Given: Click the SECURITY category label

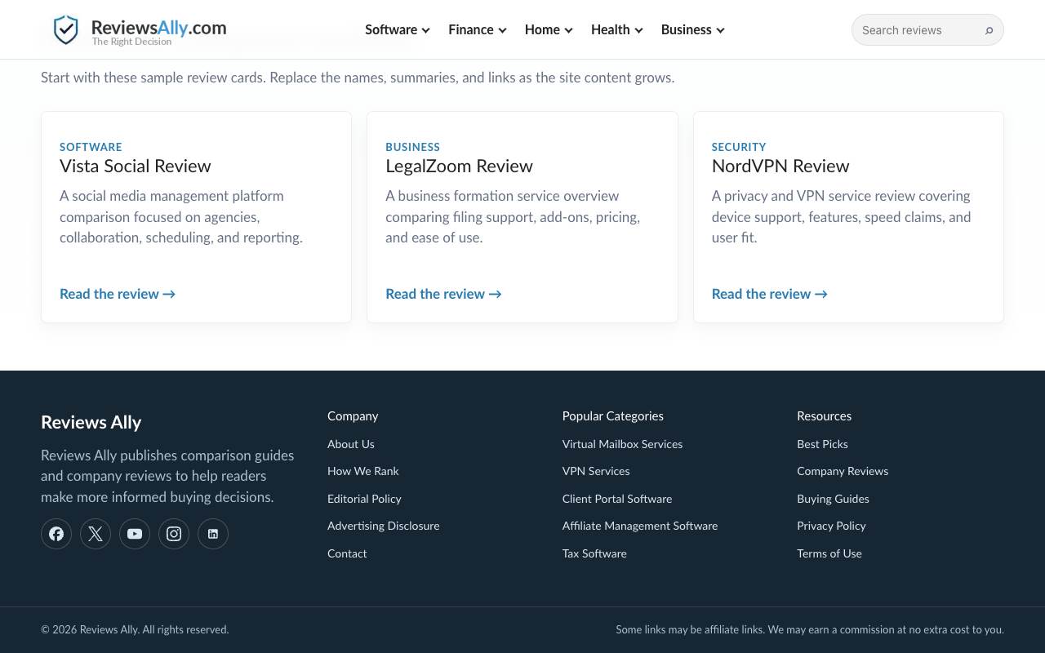Looking at the screenshot, I should [739, 147].
